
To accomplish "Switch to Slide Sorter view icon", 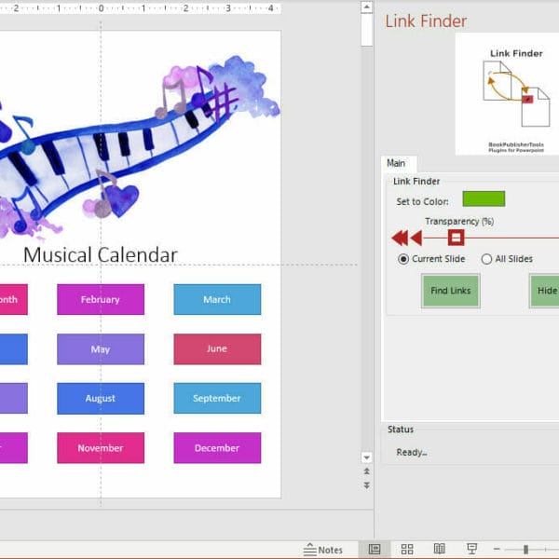I will [407, 549].
